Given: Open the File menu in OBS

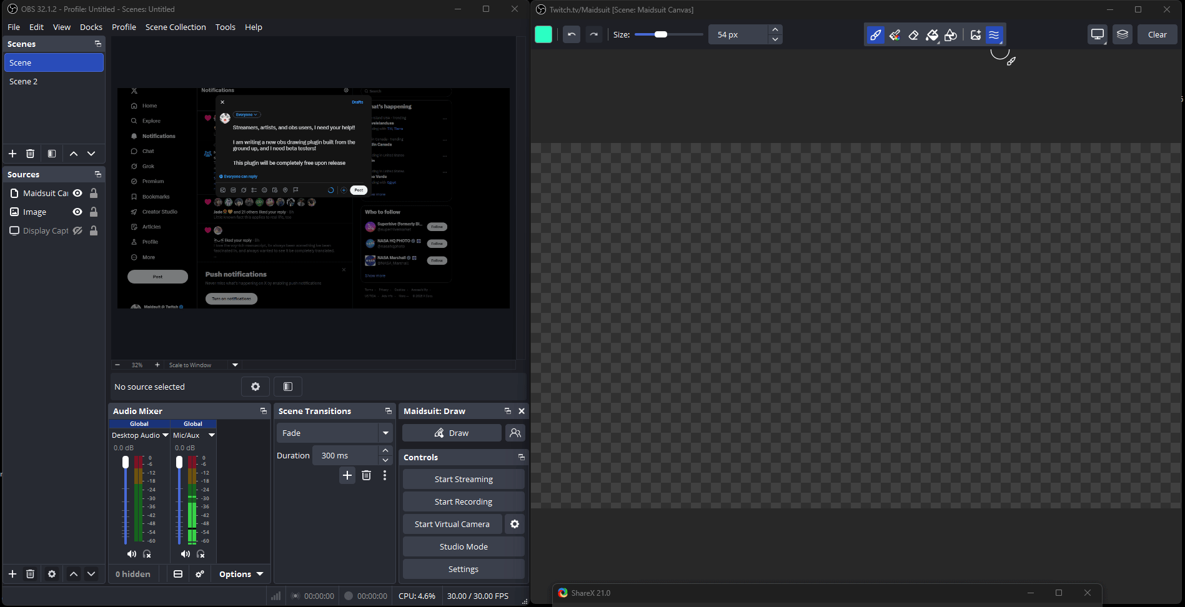Looking at the screenshot, I should coord(14,27).
